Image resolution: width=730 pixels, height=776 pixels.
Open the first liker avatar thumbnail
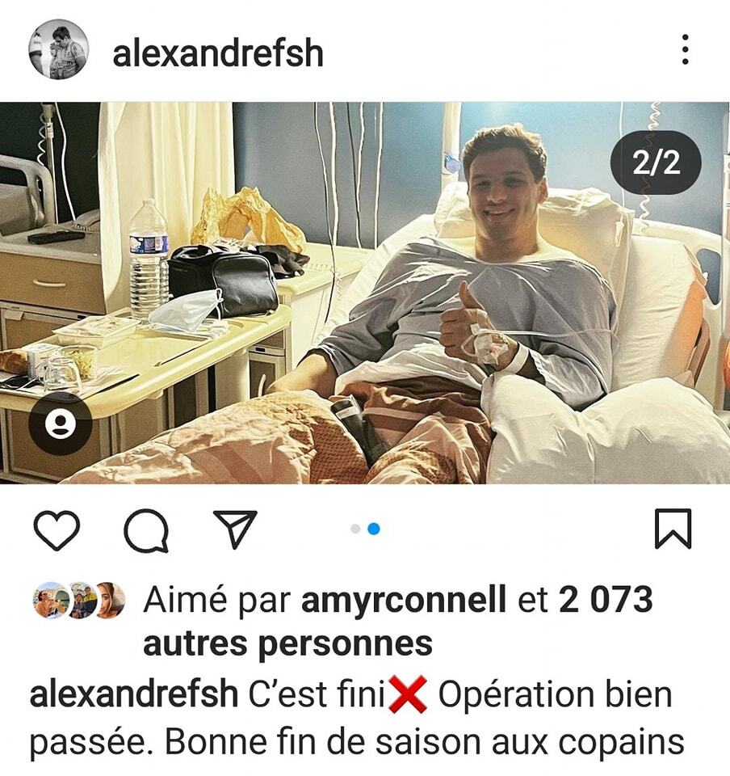(49, 601)
